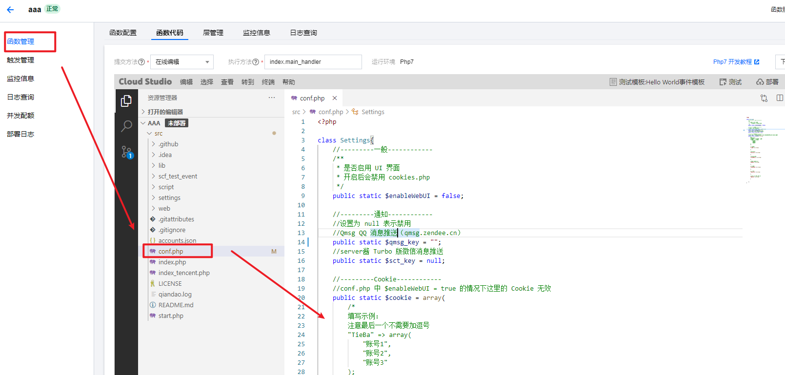Select 并发配额 in the left sidebar

pos(20,116)
